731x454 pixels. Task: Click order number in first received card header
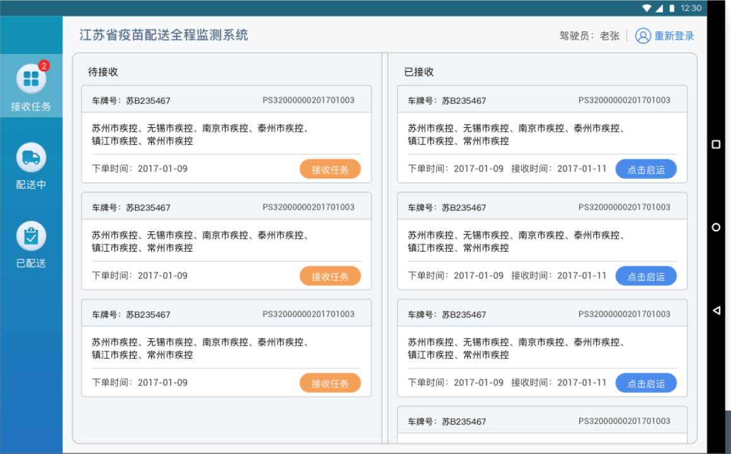click(625, 100)
